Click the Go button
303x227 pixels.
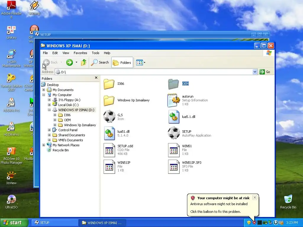pyautogui.click(x=265, y=72)
